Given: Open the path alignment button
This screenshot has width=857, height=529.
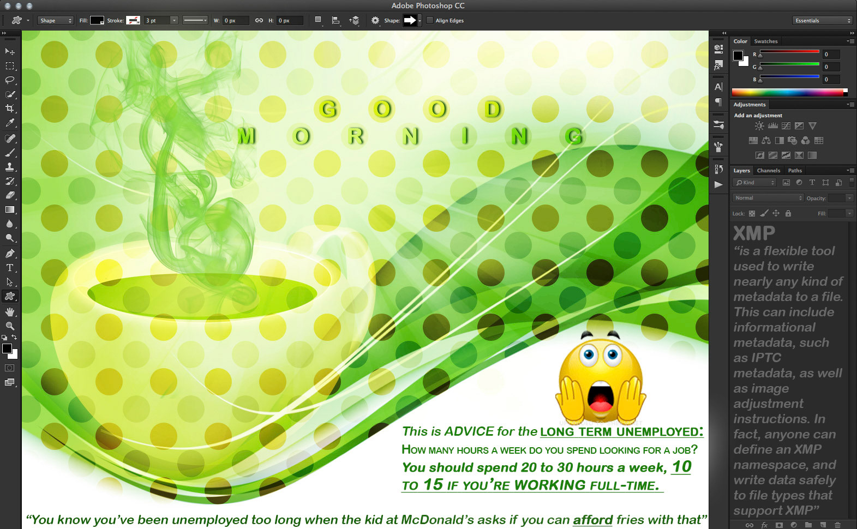Looking at the screenshot, I should click(336, 21).
